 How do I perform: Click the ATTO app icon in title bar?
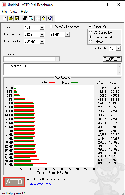[x=4, y=5]
